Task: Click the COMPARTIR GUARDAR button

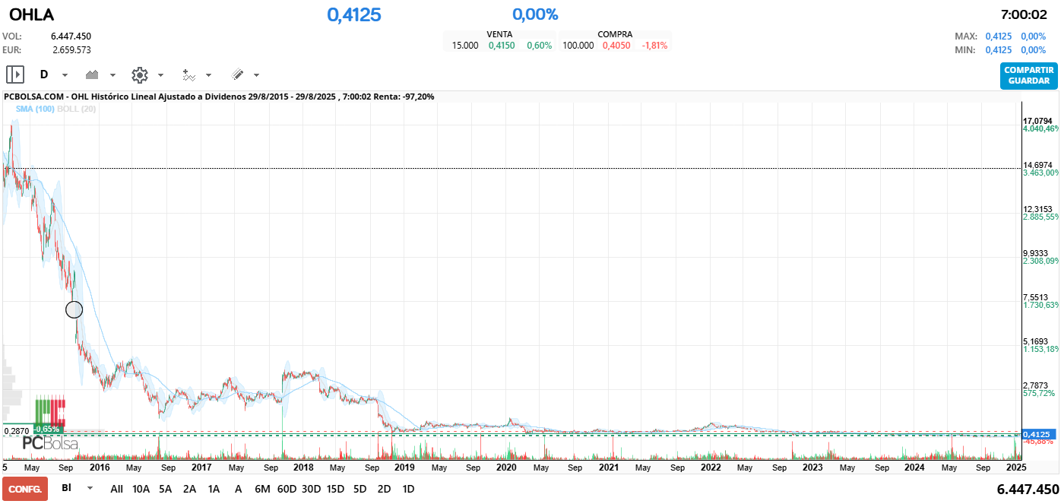Action: coord(1028,75)
